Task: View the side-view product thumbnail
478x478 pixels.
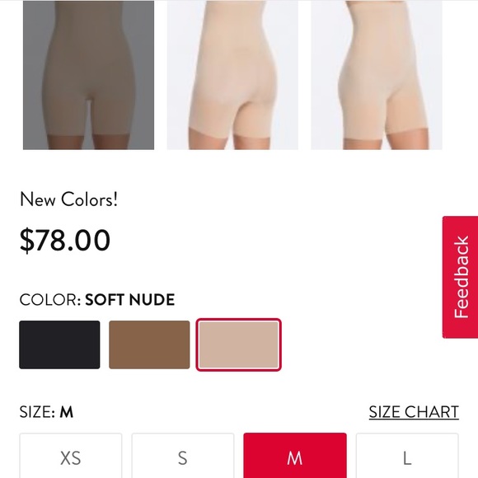Action: pyautogui.click(x=377, y=75)
